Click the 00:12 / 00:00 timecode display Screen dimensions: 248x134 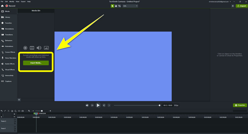168,105
